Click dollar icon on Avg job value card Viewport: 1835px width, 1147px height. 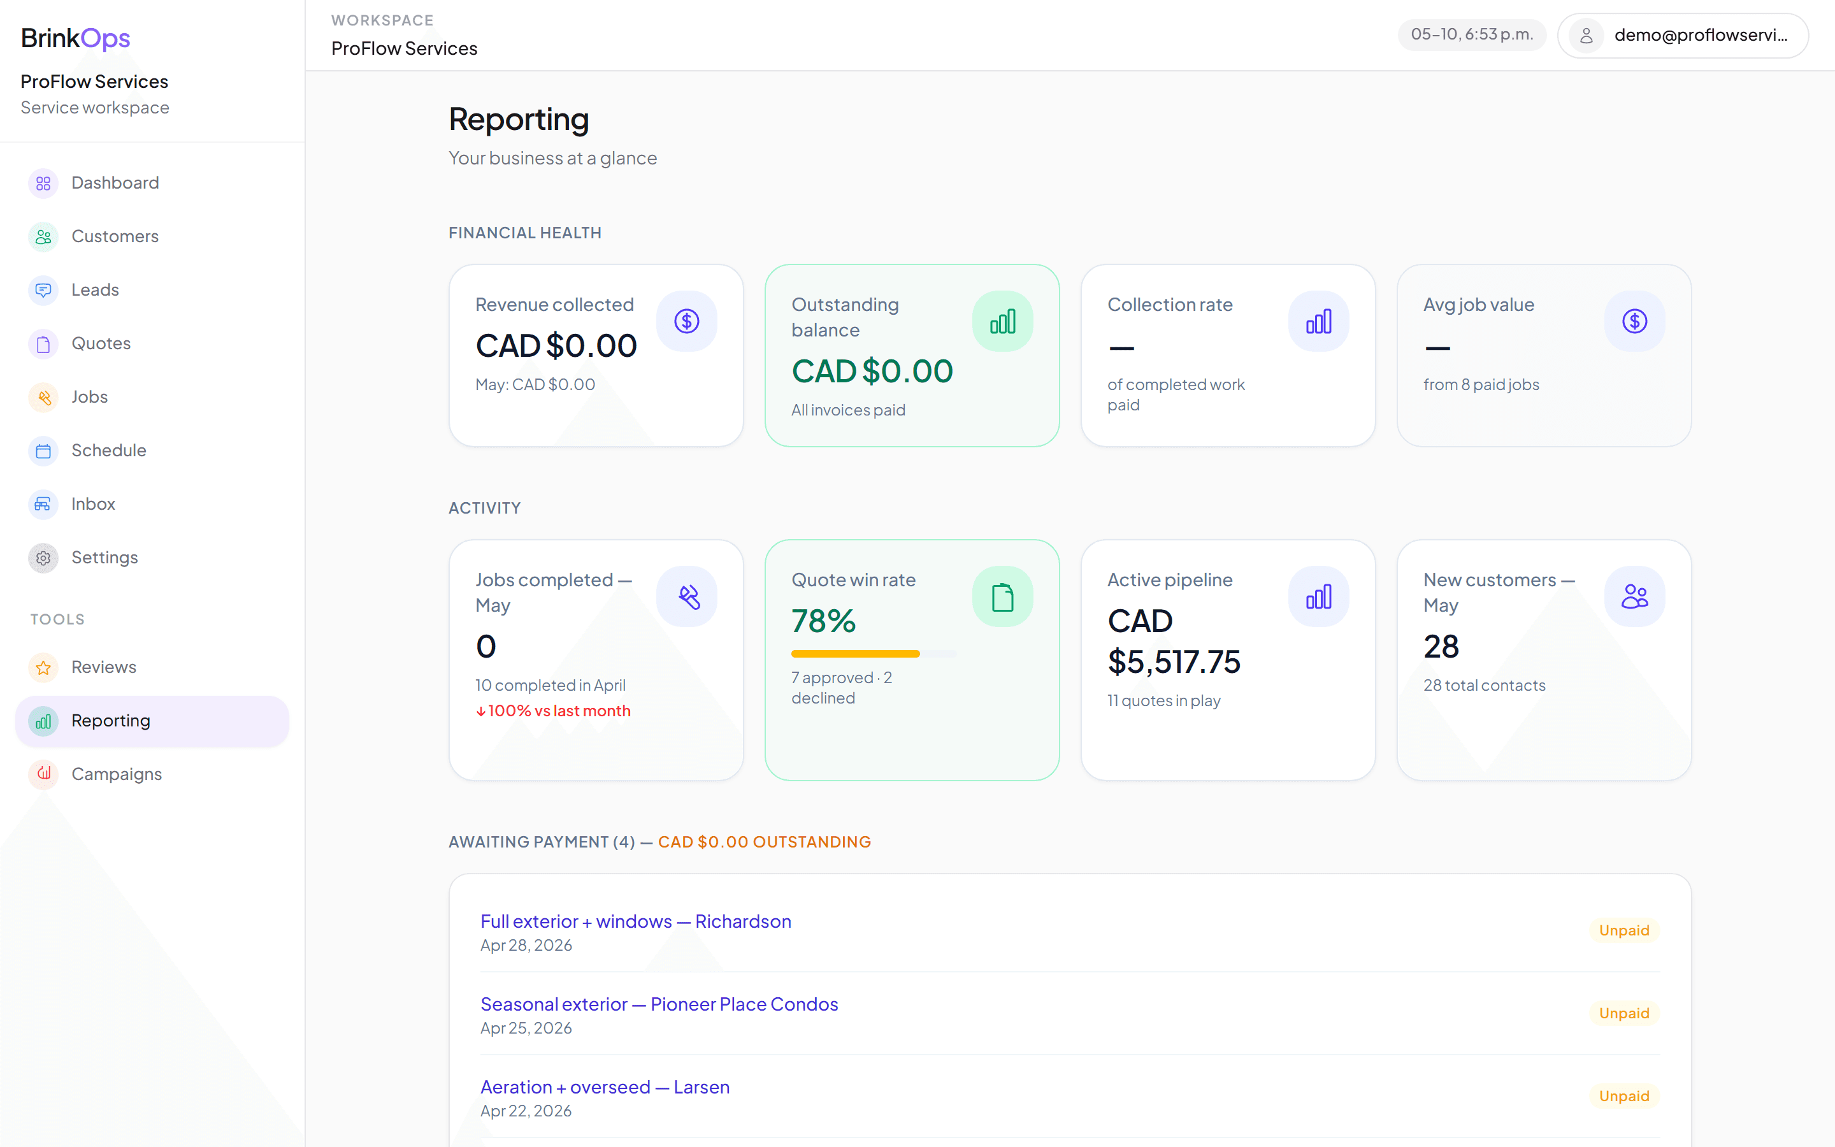pyautogui.click(x=1634, y=321)
